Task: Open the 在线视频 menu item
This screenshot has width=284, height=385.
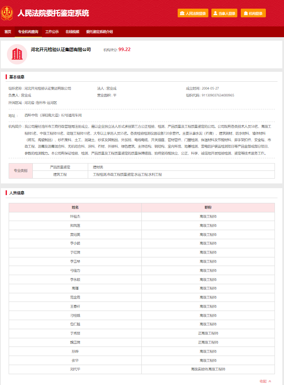Action: click(72, 32)
